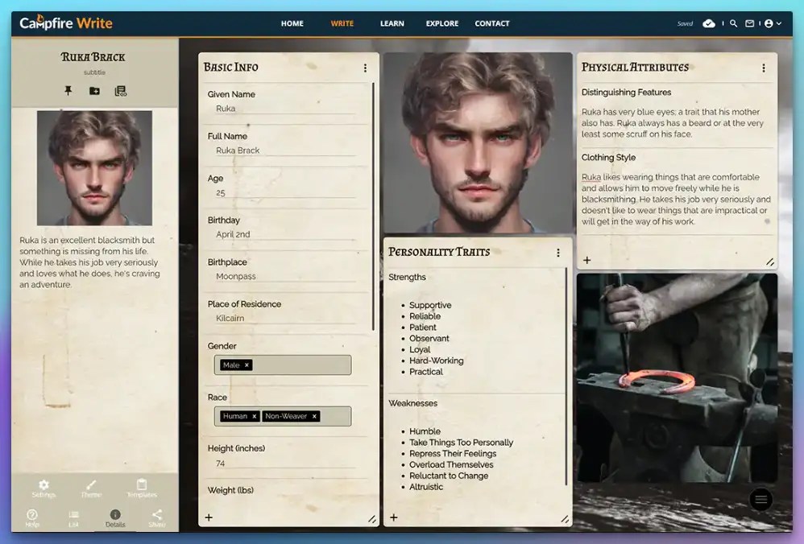
Task: Click the Ruka Brack title heading
Action: coord(93,57)
